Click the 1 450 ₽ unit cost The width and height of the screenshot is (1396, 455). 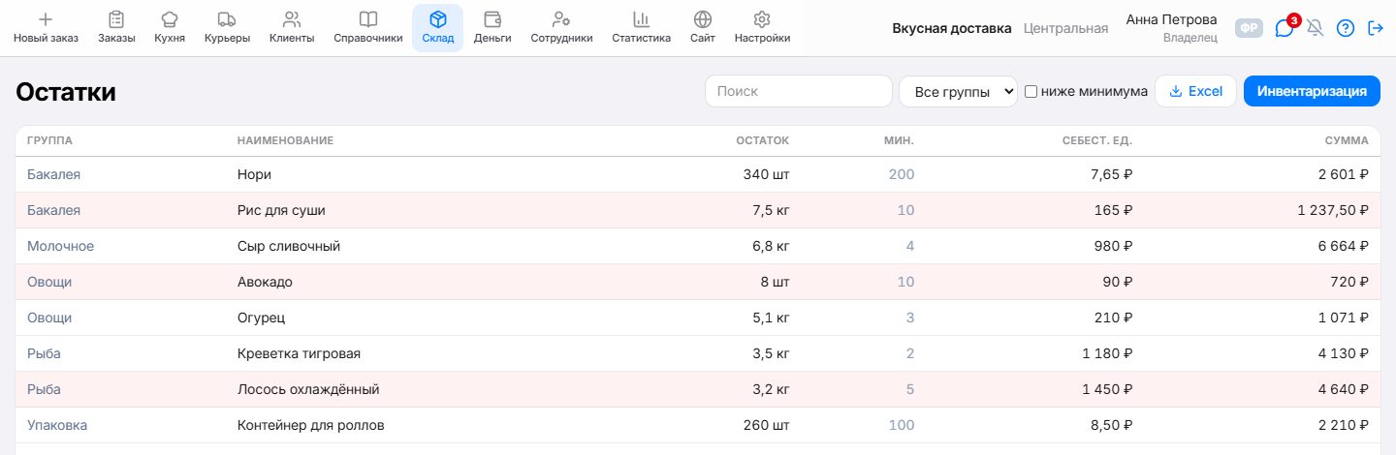(x=1107, y=389)
